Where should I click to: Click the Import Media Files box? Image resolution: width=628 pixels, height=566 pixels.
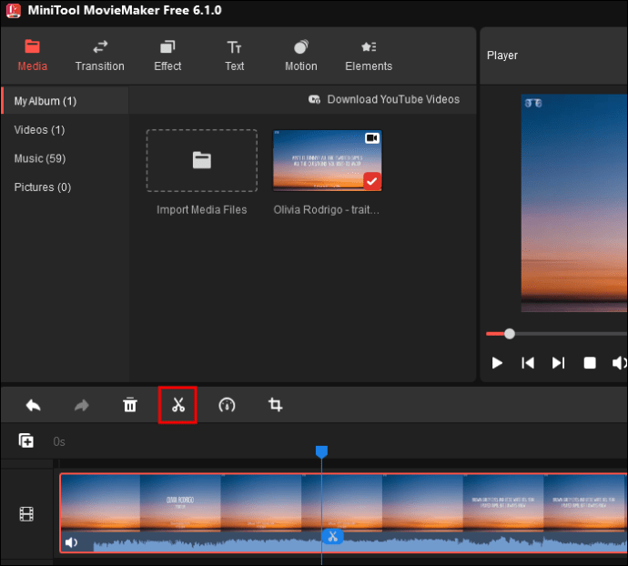(x=201, y=160)
